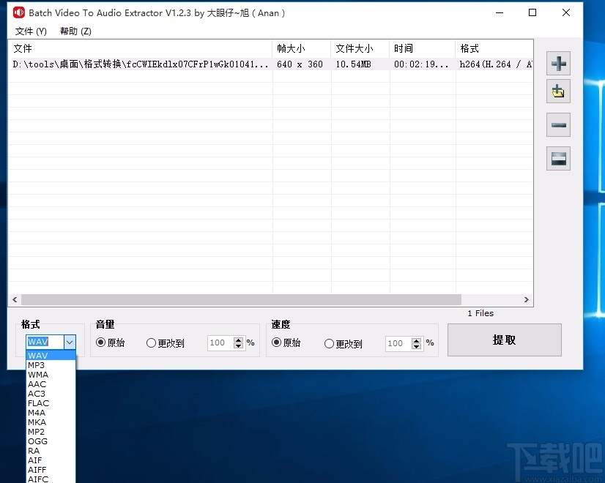This screenshot has width=605, height=483.
Task: Click the horizontal scrollbar right arrow
Action: 526,299
